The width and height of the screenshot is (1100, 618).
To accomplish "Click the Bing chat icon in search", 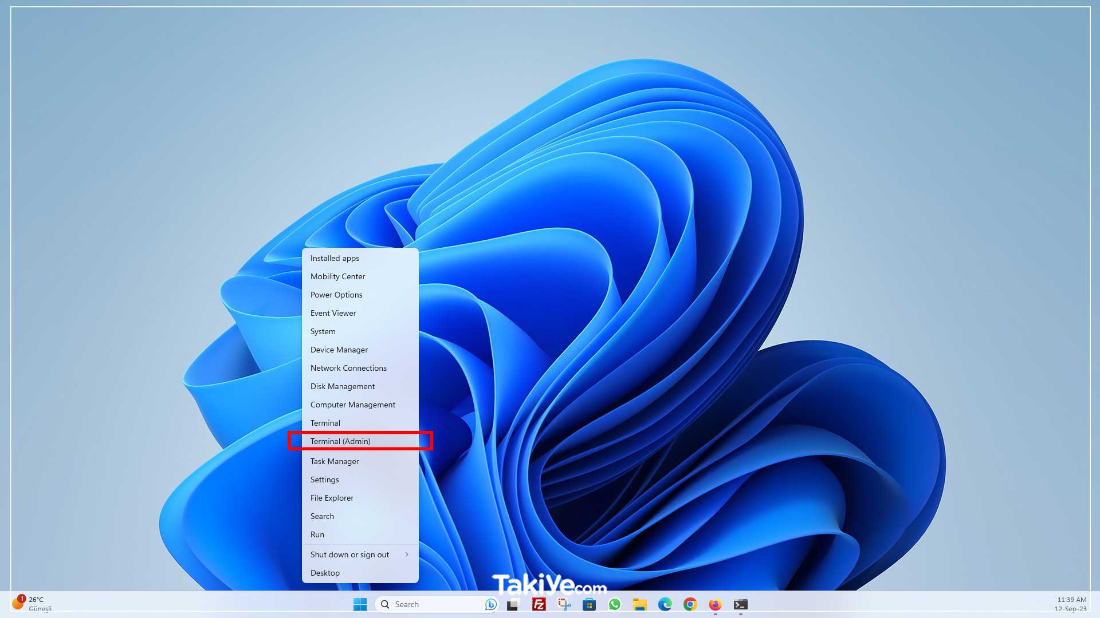I will pos(490,604).
